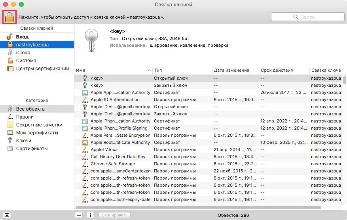The height and width of the screenshot is (220, 347).
Task: Click the Объектов: 280 status text
Action: [233, 215]
